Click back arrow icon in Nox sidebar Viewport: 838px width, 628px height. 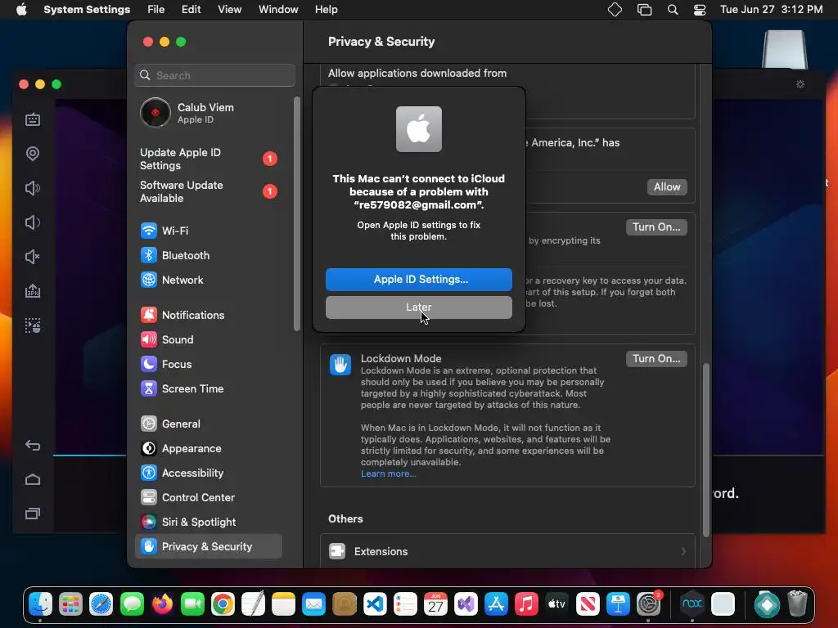(33, 446)
